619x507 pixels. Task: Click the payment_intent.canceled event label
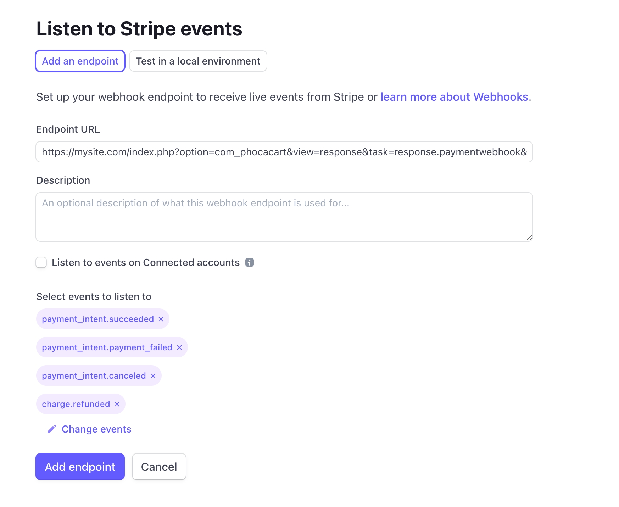94,376
